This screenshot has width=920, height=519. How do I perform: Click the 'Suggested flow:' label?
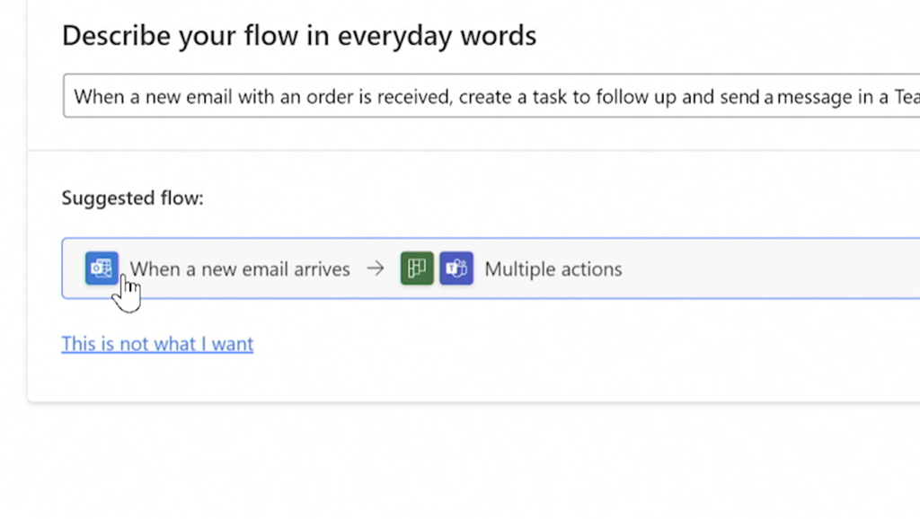tap(132, 198)
